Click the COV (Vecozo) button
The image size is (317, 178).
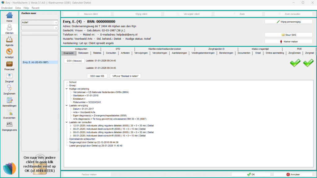74,61
